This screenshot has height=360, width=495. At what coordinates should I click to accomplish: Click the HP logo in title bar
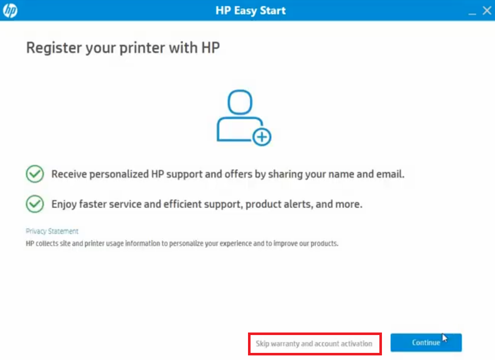pos(10,10)
